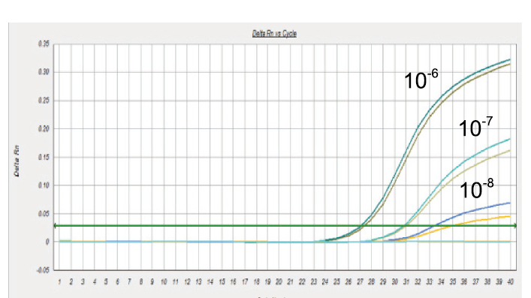Image resolution: width=531 pixels, height=298 pixels.
Task: Click cycle number 27 on the x-axis
Action: (360, 281)
